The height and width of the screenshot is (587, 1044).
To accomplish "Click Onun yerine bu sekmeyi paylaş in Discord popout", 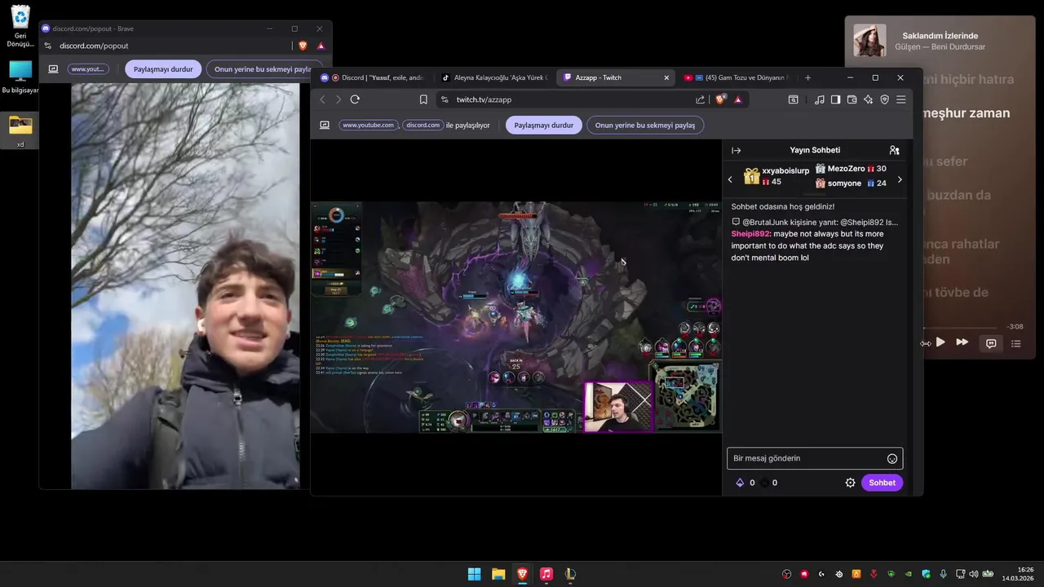I will coord(263,69).
